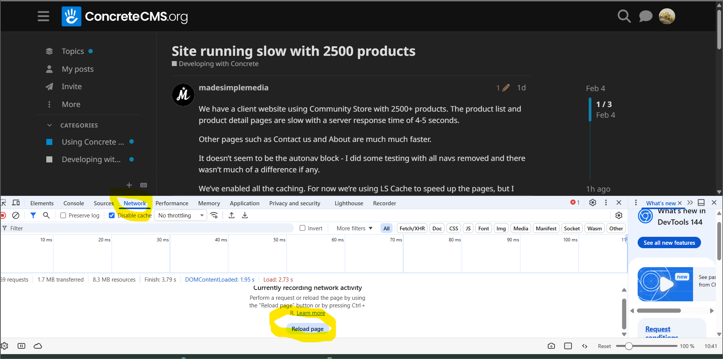Image resolution: width=723 pixels, height=359 pixels.
Task: Toggle the device toolbar icon
Action: coord(16,203)
